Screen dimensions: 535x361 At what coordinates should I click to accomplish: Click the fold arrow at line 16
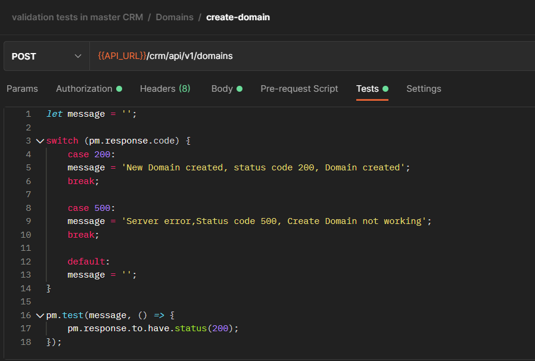pyautogui.click(x=40, y=315)
